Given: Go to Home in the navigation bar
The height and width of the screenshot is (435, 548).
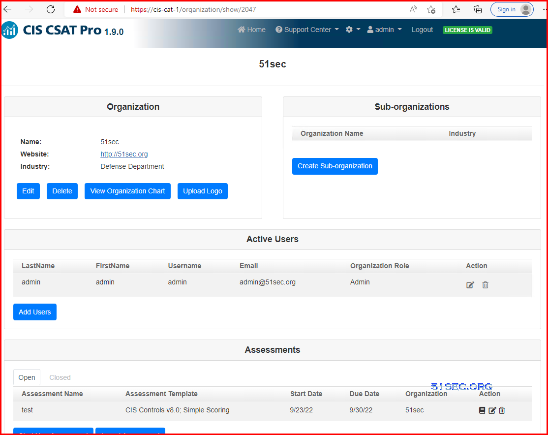Looking at the screenshot, I should pyautogui.click(x=252, y=30).
